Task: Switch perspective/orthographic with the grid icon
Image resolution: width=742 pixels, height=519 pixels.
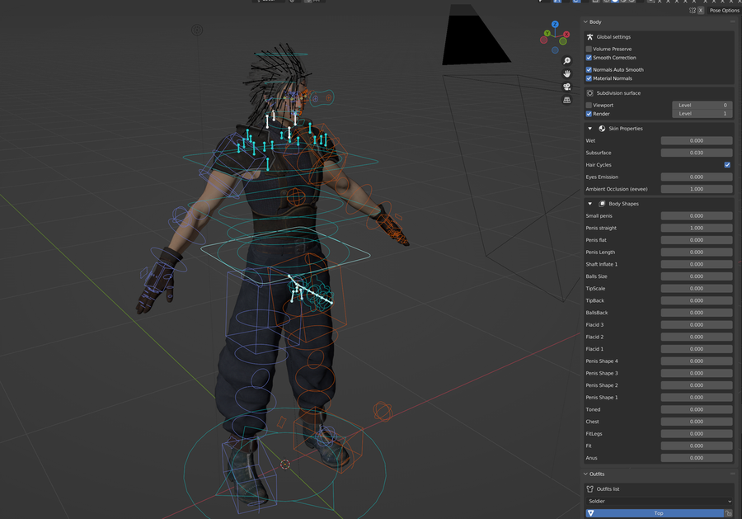Action: [x=566, y=100]
